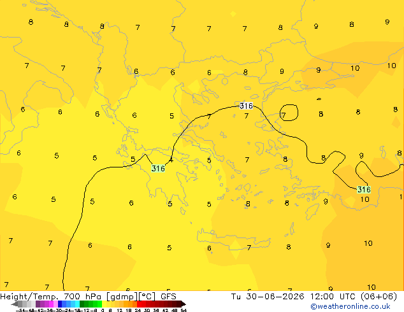
Task: Click the only 4 temperature value
Action: [x=171, y=160]
